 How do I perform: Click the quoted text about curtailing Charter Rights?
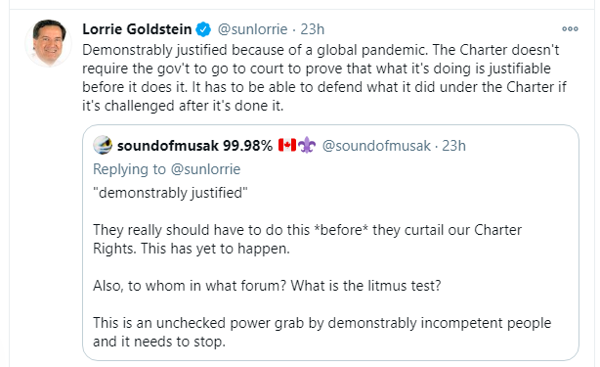(x=307, y=239)
